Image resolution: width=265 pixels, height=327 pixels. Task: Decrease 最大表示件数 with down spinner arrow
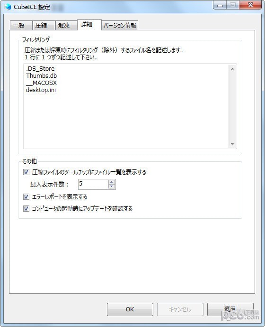[112, 186]
